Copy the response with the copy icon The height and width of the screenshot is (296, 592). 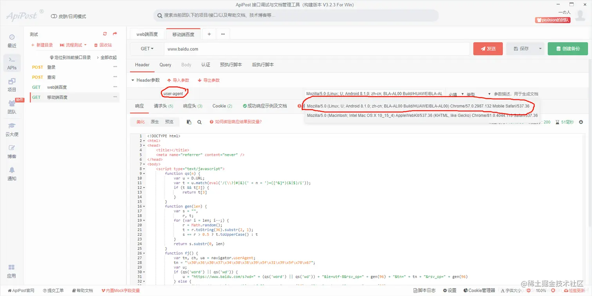[x=189, y=122]
